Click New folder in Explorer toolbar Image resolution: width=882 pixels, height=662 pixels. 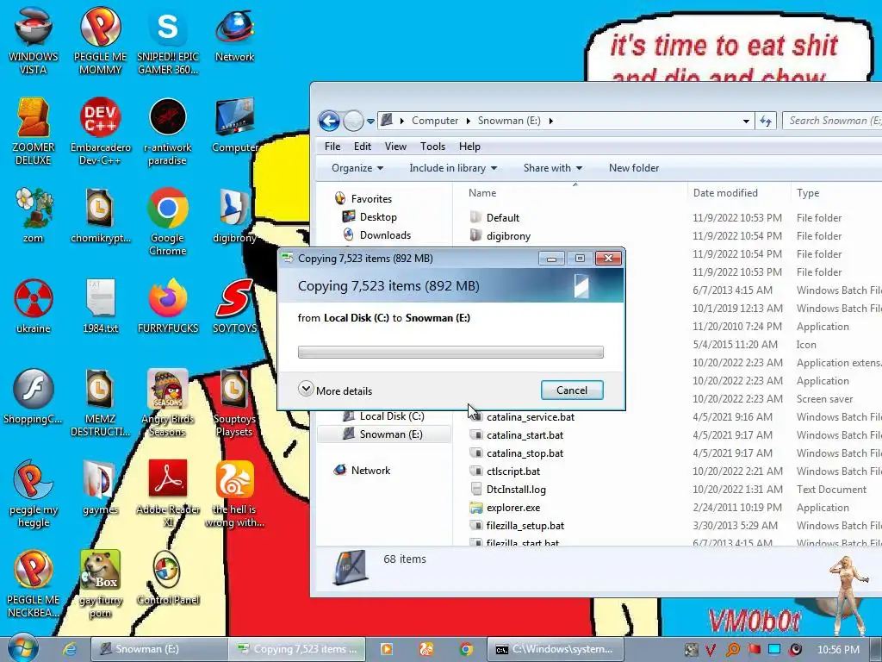coord(634,168)
